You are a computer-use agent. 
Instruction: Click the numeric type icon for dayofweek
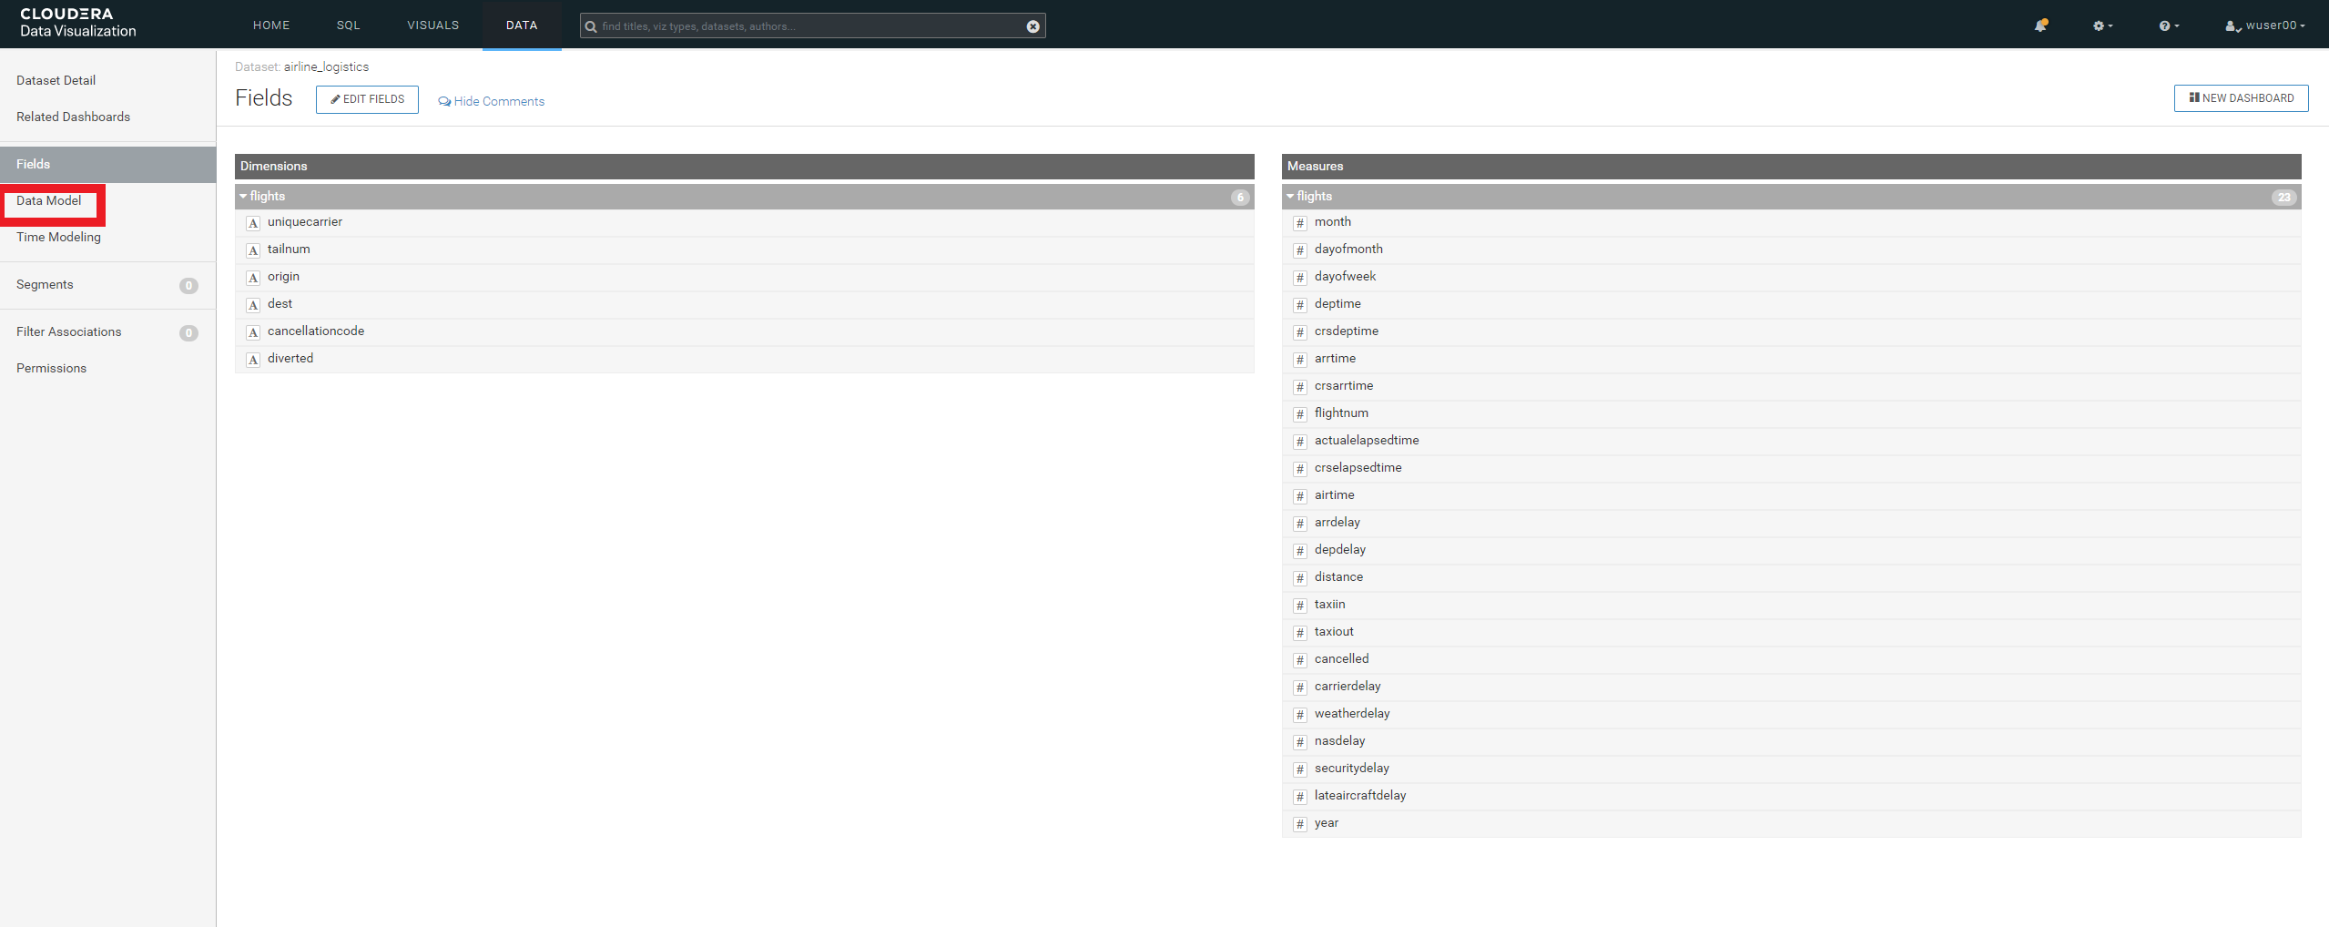(x=1300, y=278)
